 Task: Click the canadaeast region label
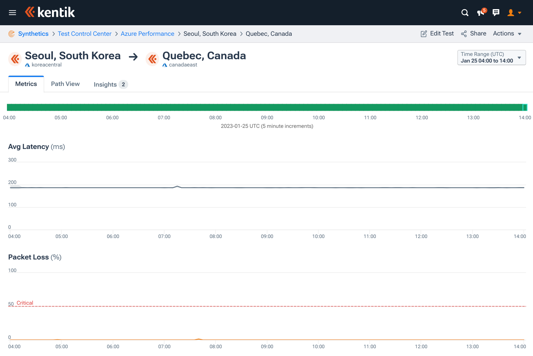(183, 65)
